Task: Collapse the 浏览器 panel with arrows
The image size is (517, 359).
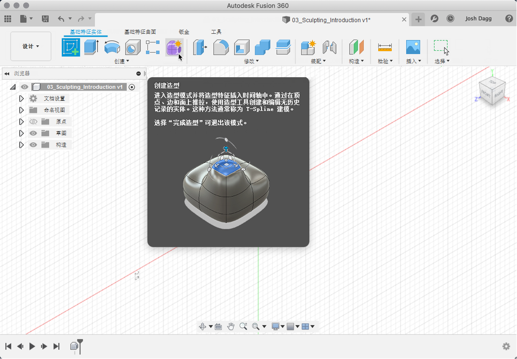Action: tap(7, 74)
